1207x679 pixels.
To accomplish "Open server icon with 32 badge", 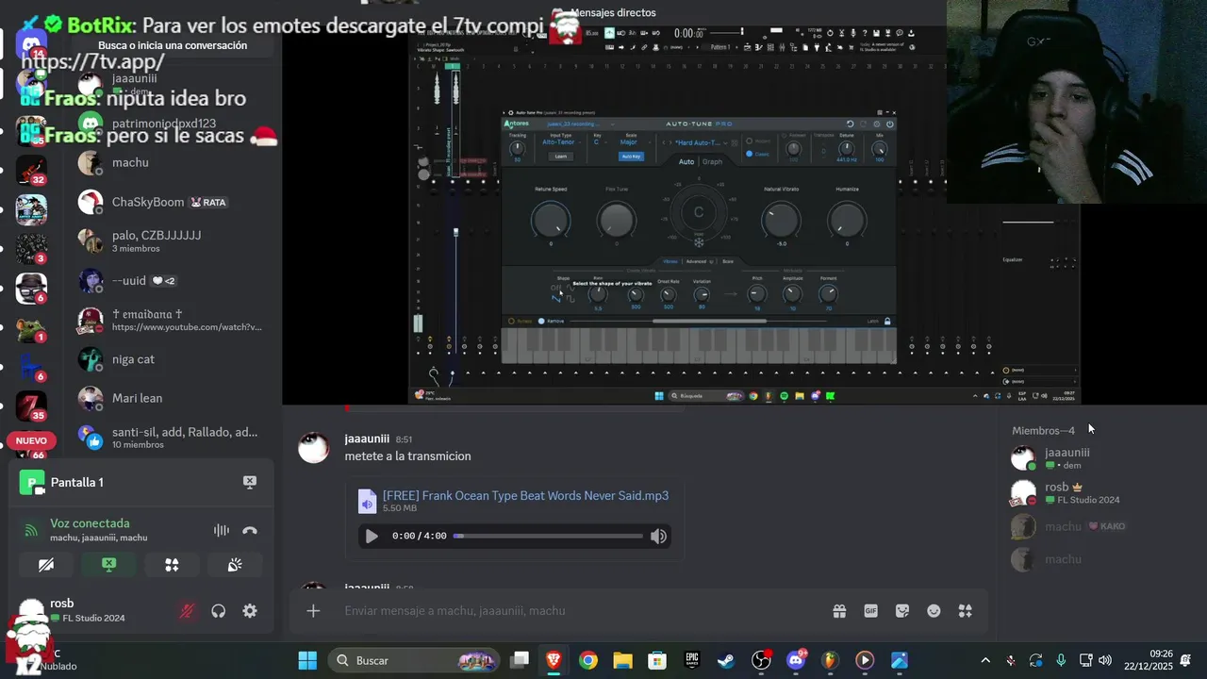I will [31, 170].
